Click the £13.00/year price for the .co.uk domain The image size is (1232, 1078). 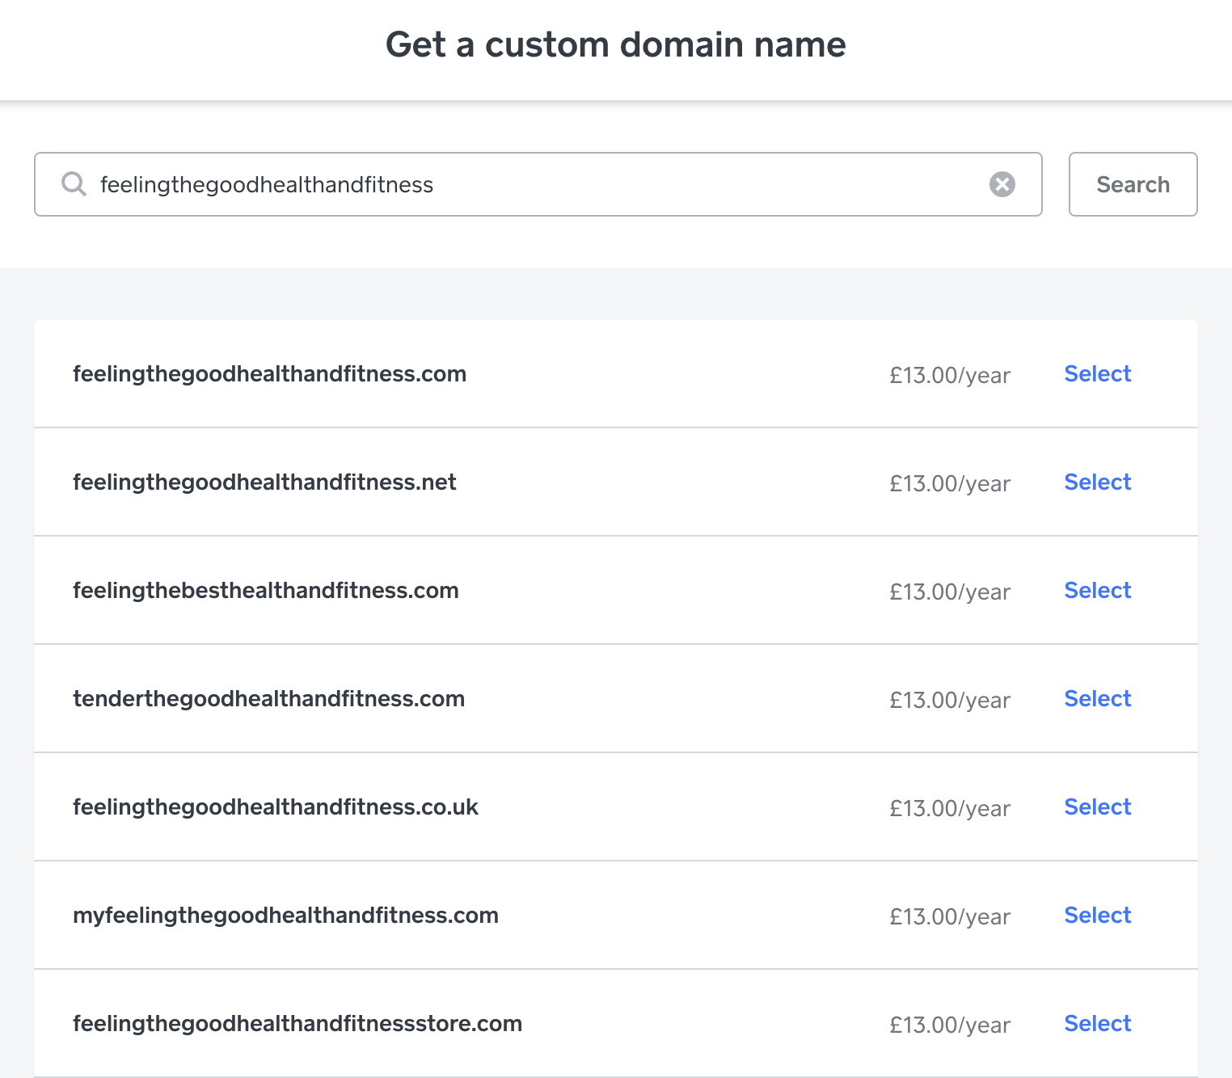[x=950, y=807]
